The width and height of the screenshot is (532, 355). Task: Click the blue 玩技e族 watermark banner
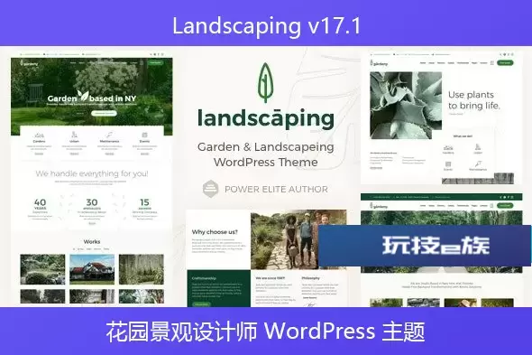(x=425, y=245)
